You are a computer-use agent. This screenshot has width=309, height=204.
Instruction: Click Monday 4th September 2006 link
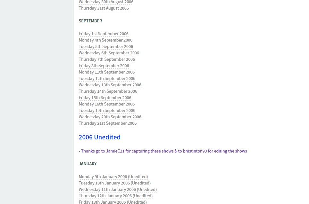105,40
